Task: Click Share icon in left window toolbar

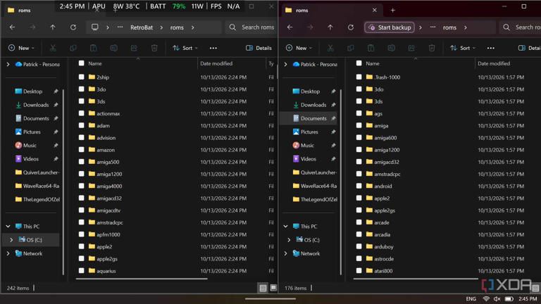Action: [x=134, y=48]
